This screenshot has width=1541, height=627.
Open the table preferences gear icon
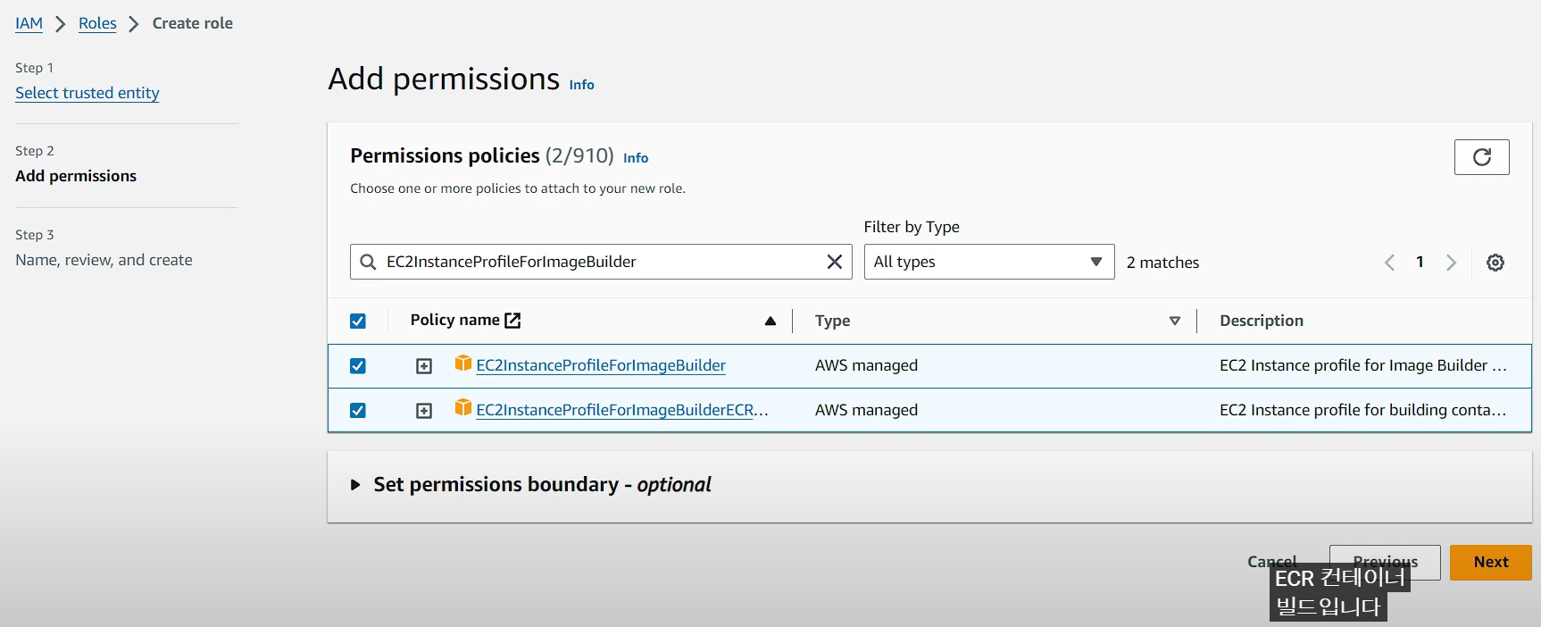1495,263
